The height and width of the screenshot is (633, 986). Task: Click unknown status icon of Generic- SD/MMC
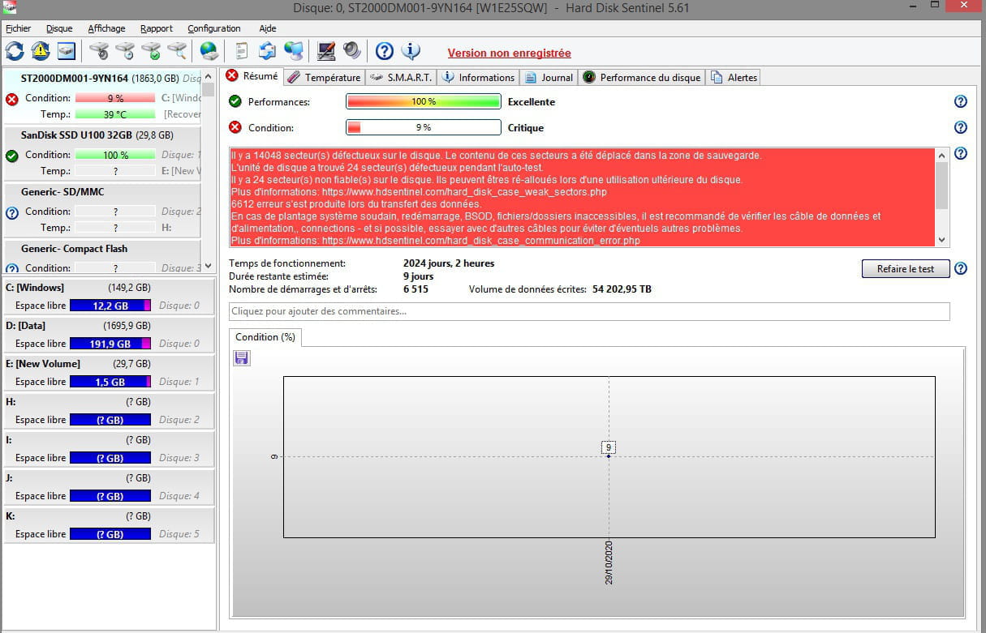point(11,213)
